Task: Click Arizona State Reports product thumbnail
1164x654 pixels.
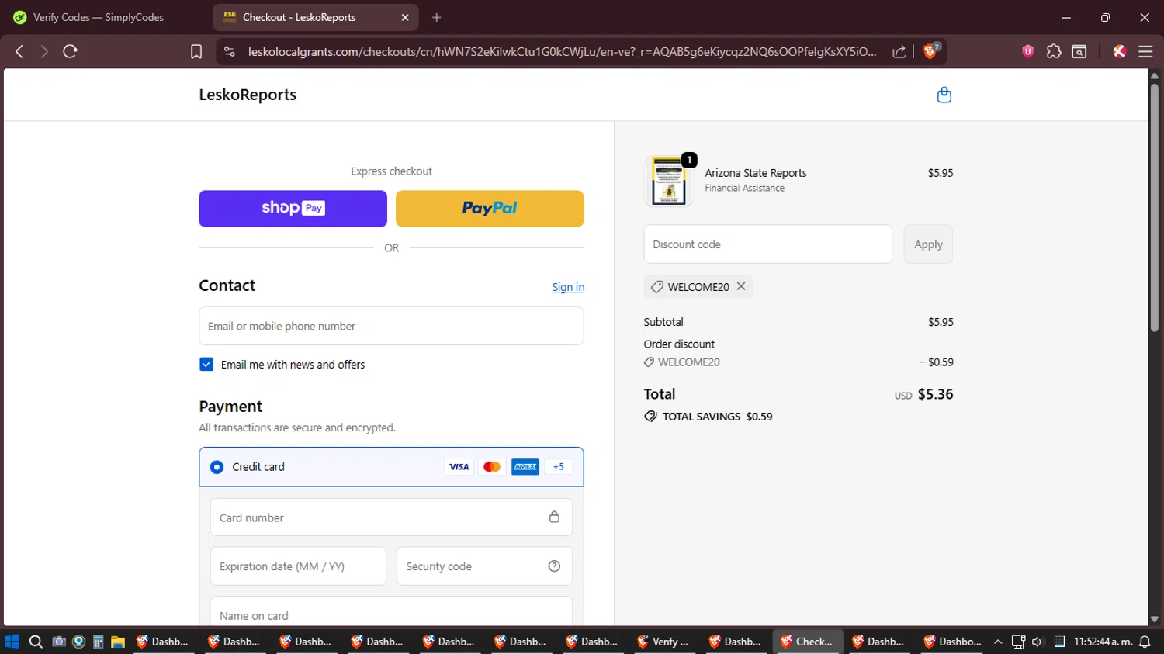Action: click(668, 181)
